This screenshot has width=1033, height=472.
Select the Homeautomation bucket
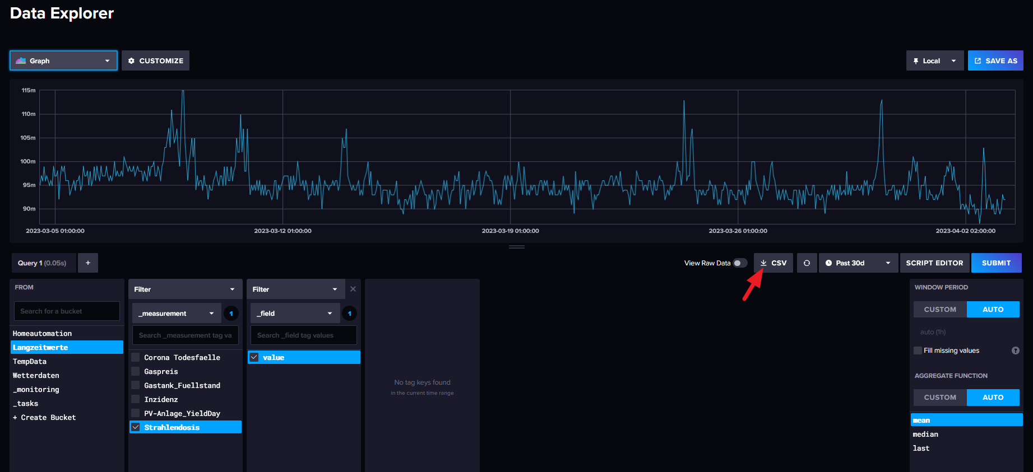tap(67, 333)
